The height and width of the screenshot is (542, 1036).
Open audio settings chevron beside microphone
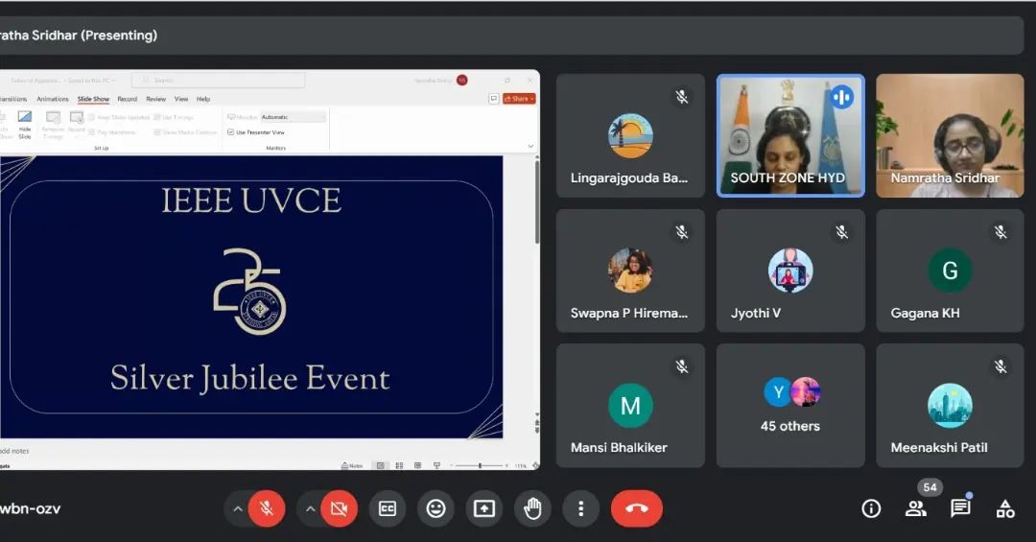pos(237,509)
